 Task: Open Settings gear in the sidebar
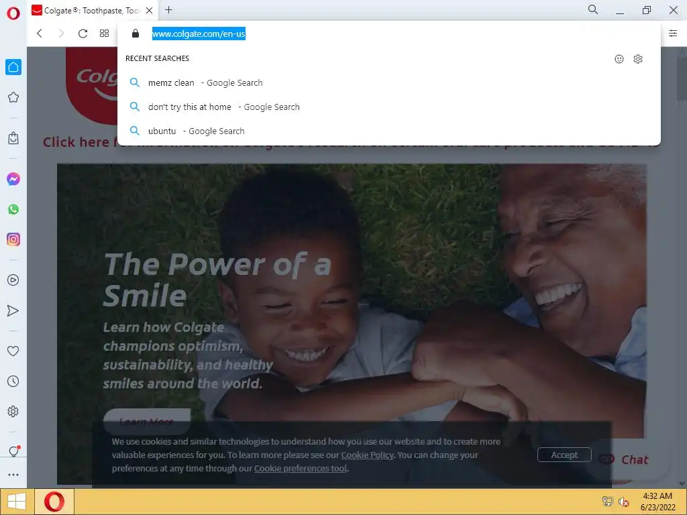point(13,412)
